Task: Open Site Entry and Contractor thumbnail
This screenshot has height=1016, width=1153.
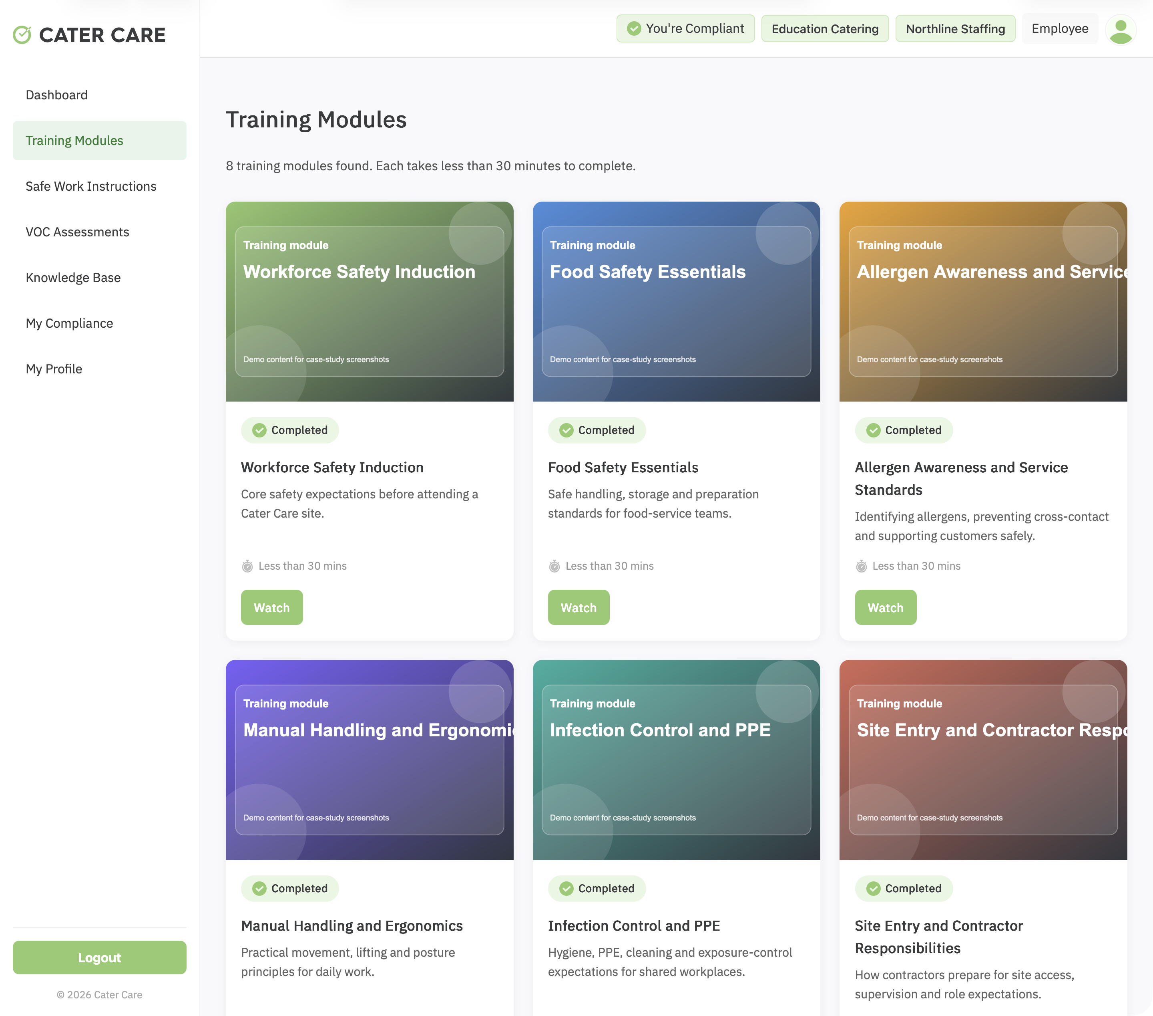Action: click(983, 760)
